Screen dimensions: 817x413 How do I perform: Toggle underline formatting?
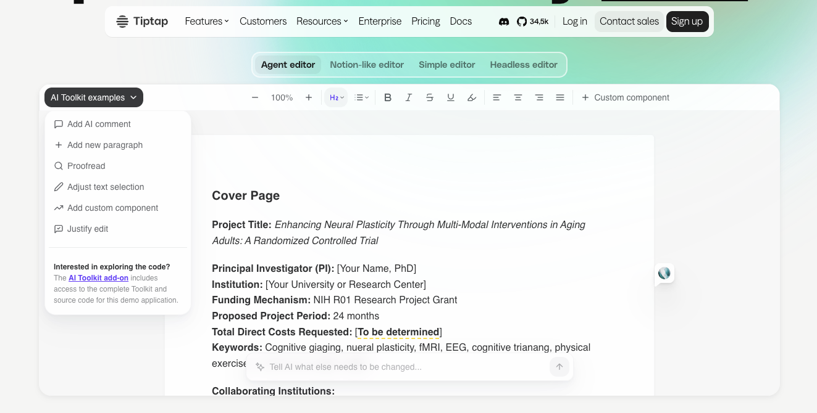450,97
